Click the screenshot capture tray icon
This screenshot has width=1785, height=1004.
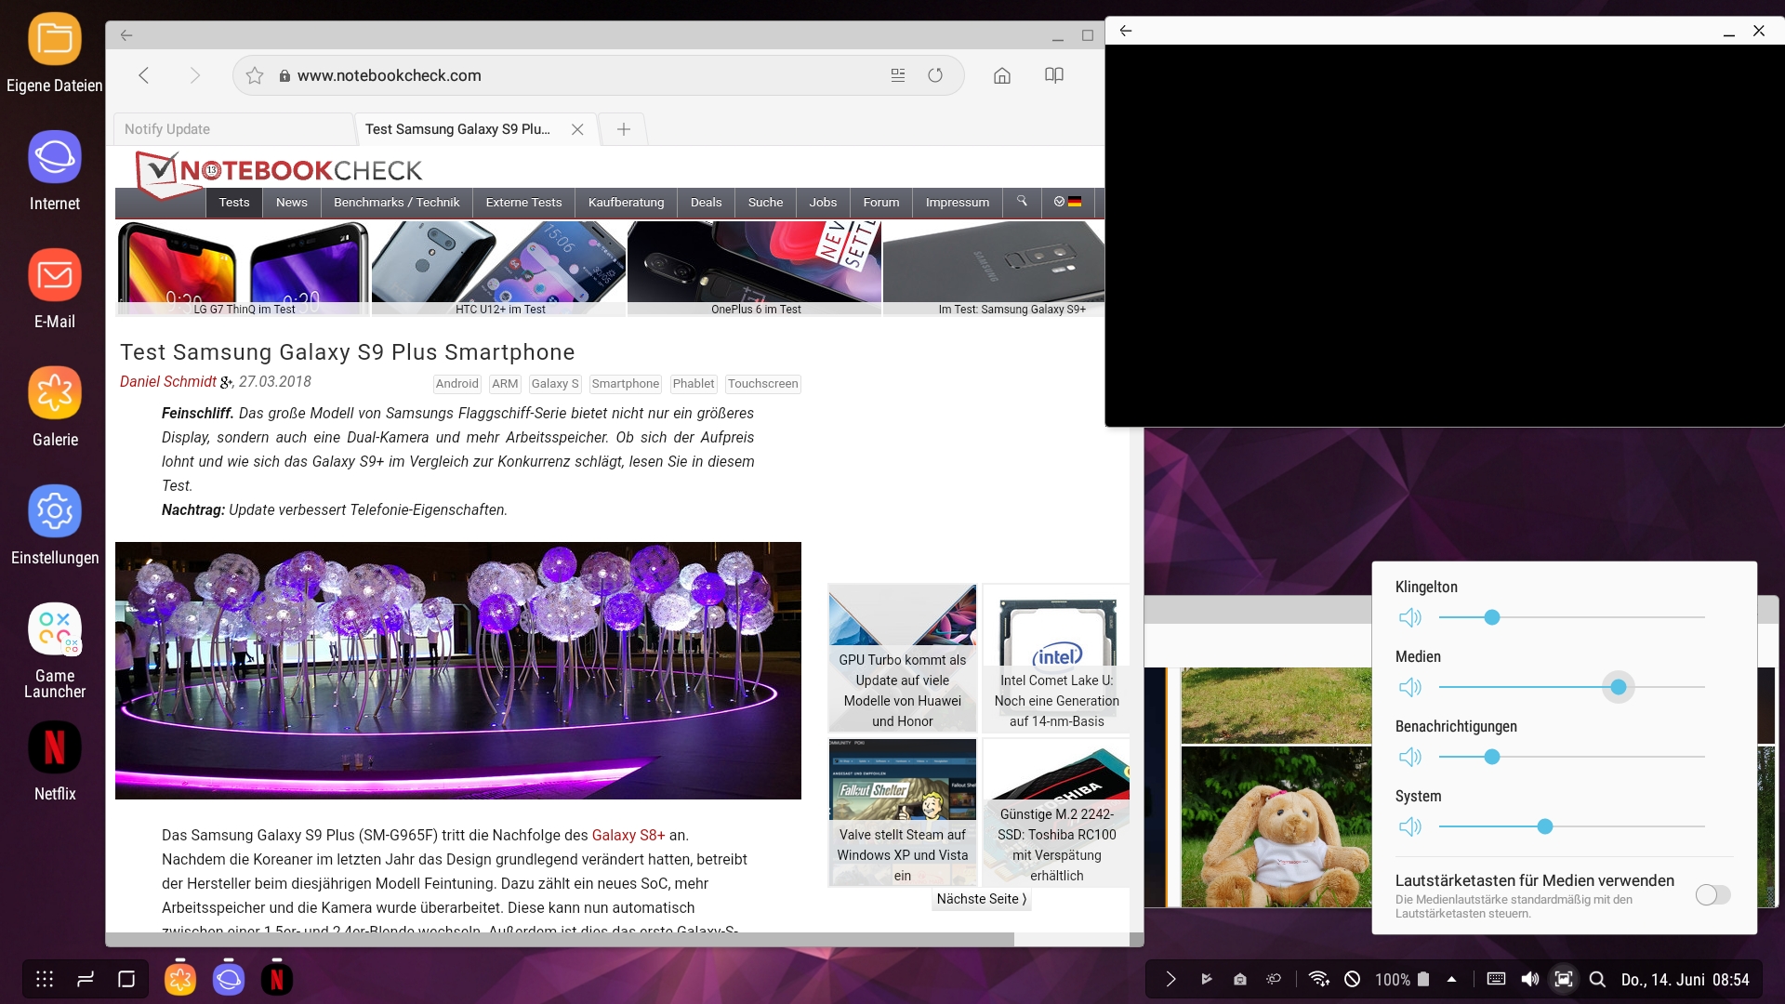(x=1564, y=979)
